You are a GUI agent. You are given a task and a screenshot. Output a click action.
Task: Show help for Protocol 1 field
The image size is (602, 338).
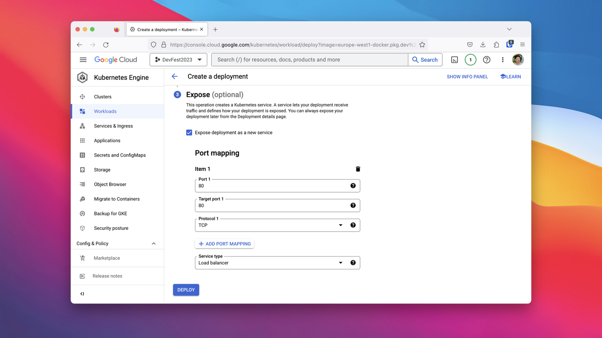tap(353, 225)
